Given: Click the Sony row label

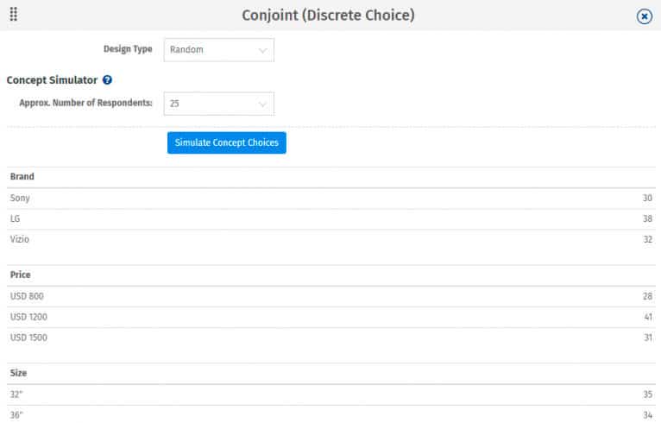Looking at the screenshot, I should (20, 198).
